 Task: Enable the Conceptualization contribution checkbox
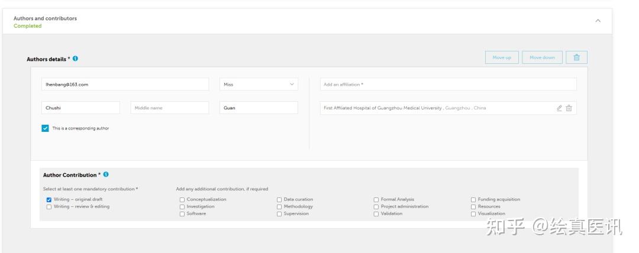pos(182,200)
